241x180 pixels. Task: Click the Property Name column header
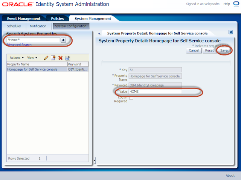[x=37, y=64]
